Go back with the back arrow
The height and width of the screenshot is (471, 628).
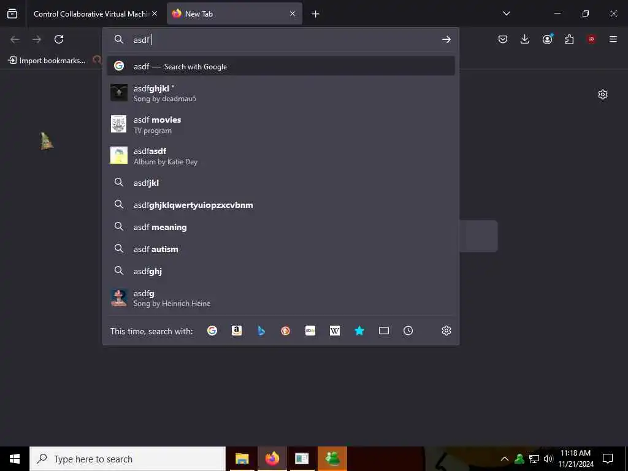click(15, 39)
